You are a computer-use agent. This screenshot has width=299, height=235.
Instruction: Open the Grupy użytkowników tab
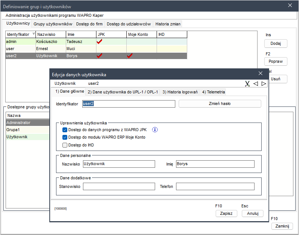point(53,24)
